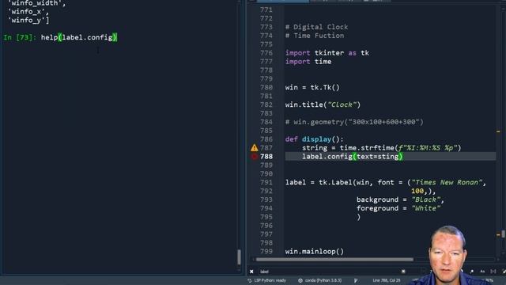This screenshot has height=285, width=506.
Task: Click console prompt 'In [73]:'
Action: [x=20, y=37]
